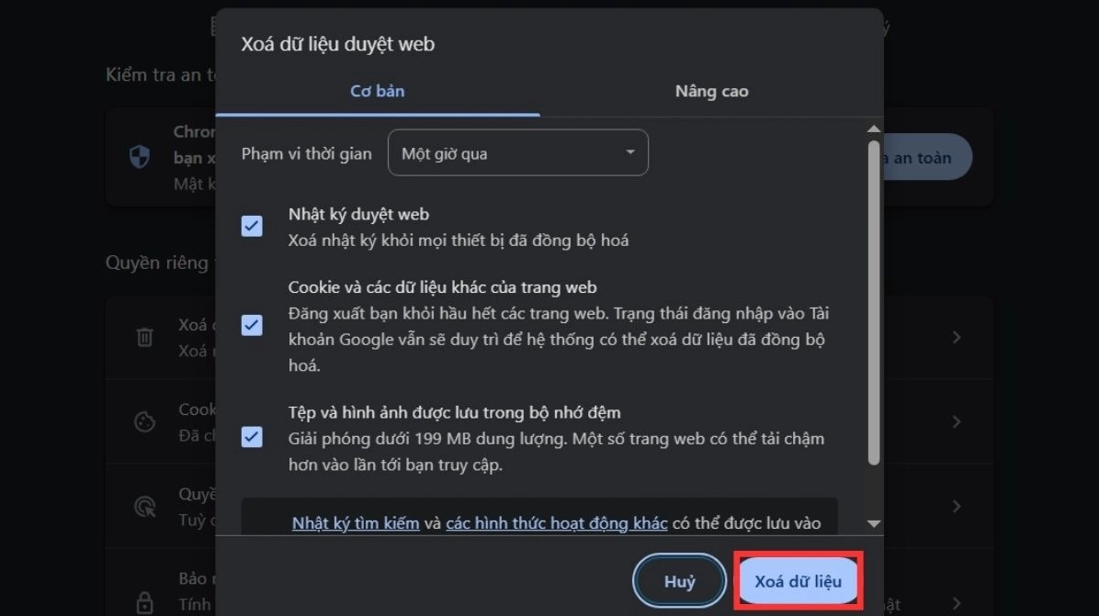Uncheck Tệp và hình ảnh được lưu trong bộ nhớ đệm
The image size is (1099, 616).
pos(251,438)
